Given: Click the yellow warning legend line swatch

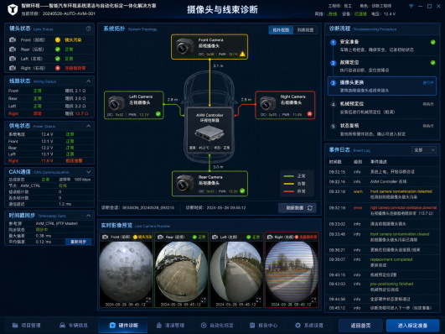Looking at the screenshot, I should tap(289, 184).
